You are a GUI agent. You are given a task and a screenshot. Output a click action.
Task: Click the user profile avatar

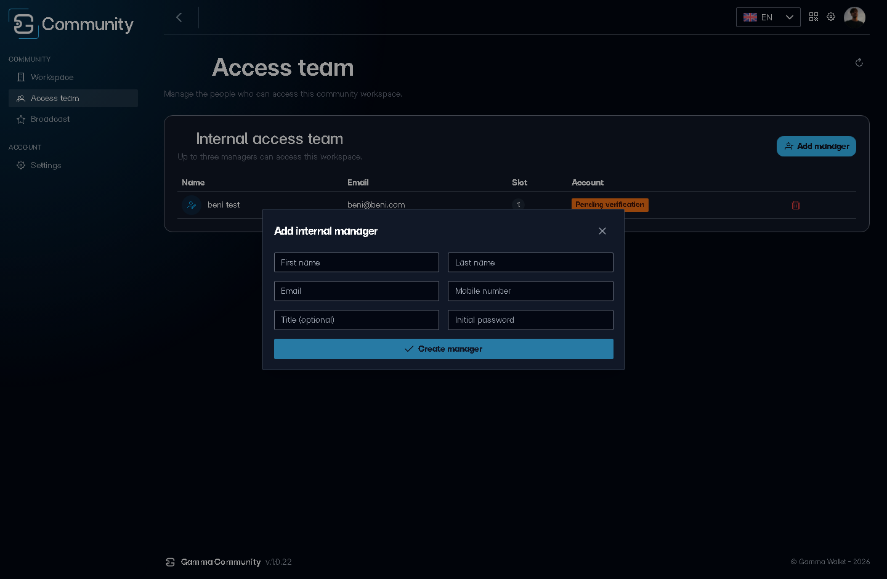pyautogui.click(x=854, y=17)
